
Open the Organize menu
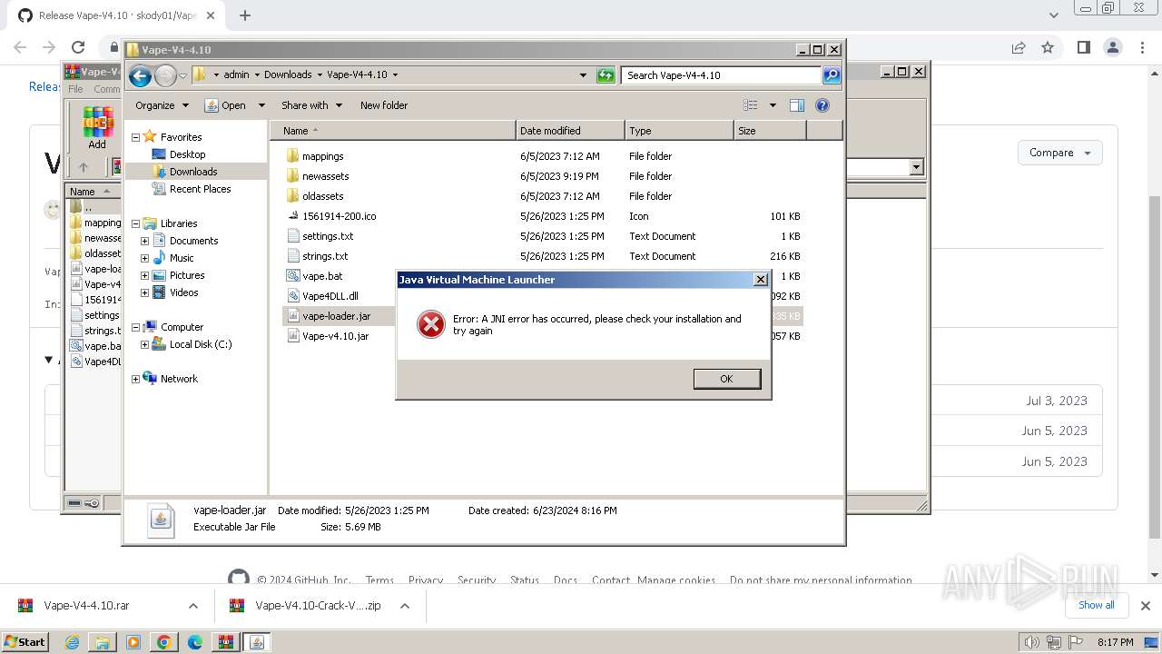(162, 105)
